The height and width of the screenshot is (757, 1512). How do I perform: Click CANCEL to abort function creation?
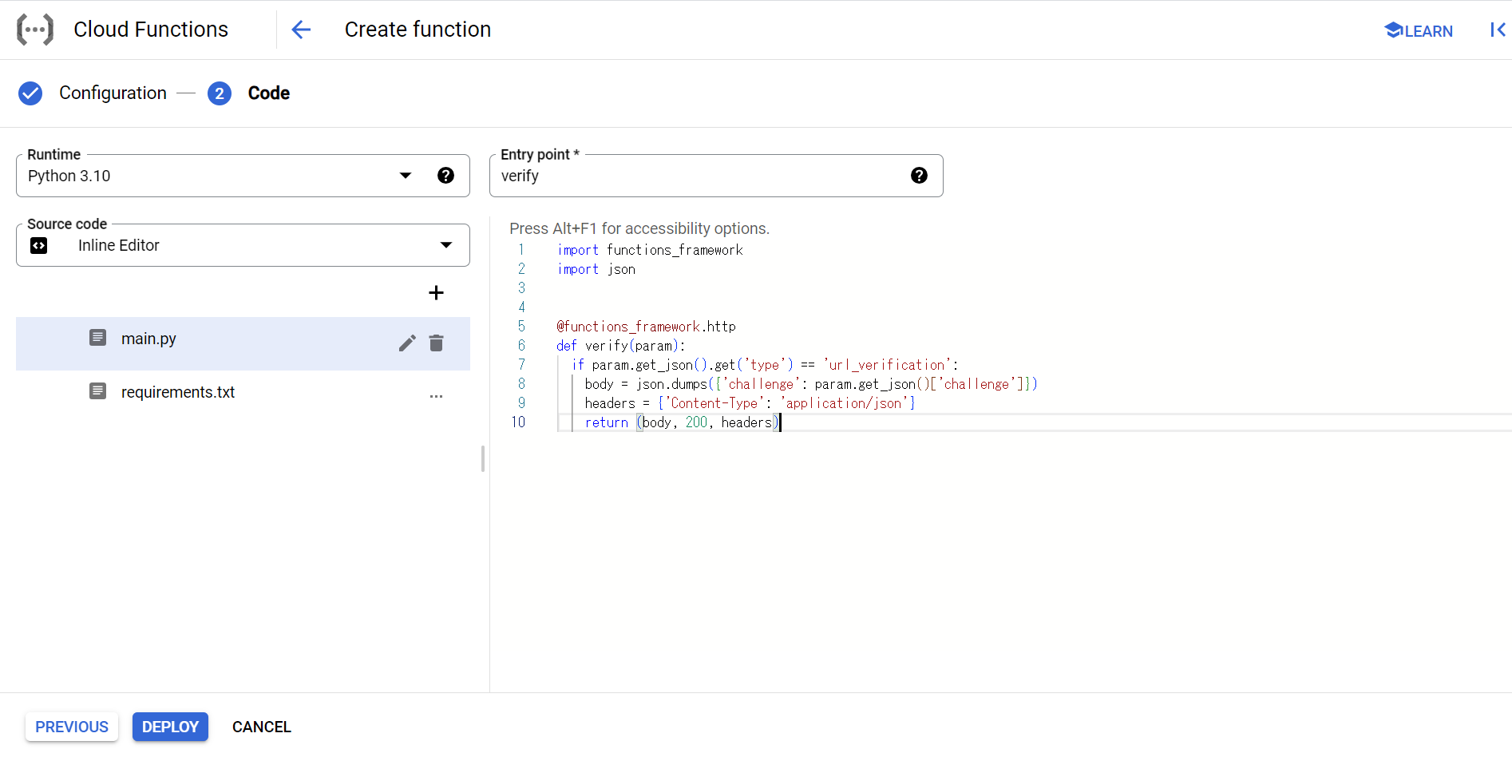261,727
